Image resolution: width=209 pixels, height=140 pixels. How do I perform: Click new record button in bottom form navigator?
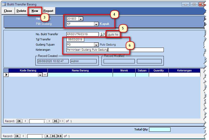(60, 136)
